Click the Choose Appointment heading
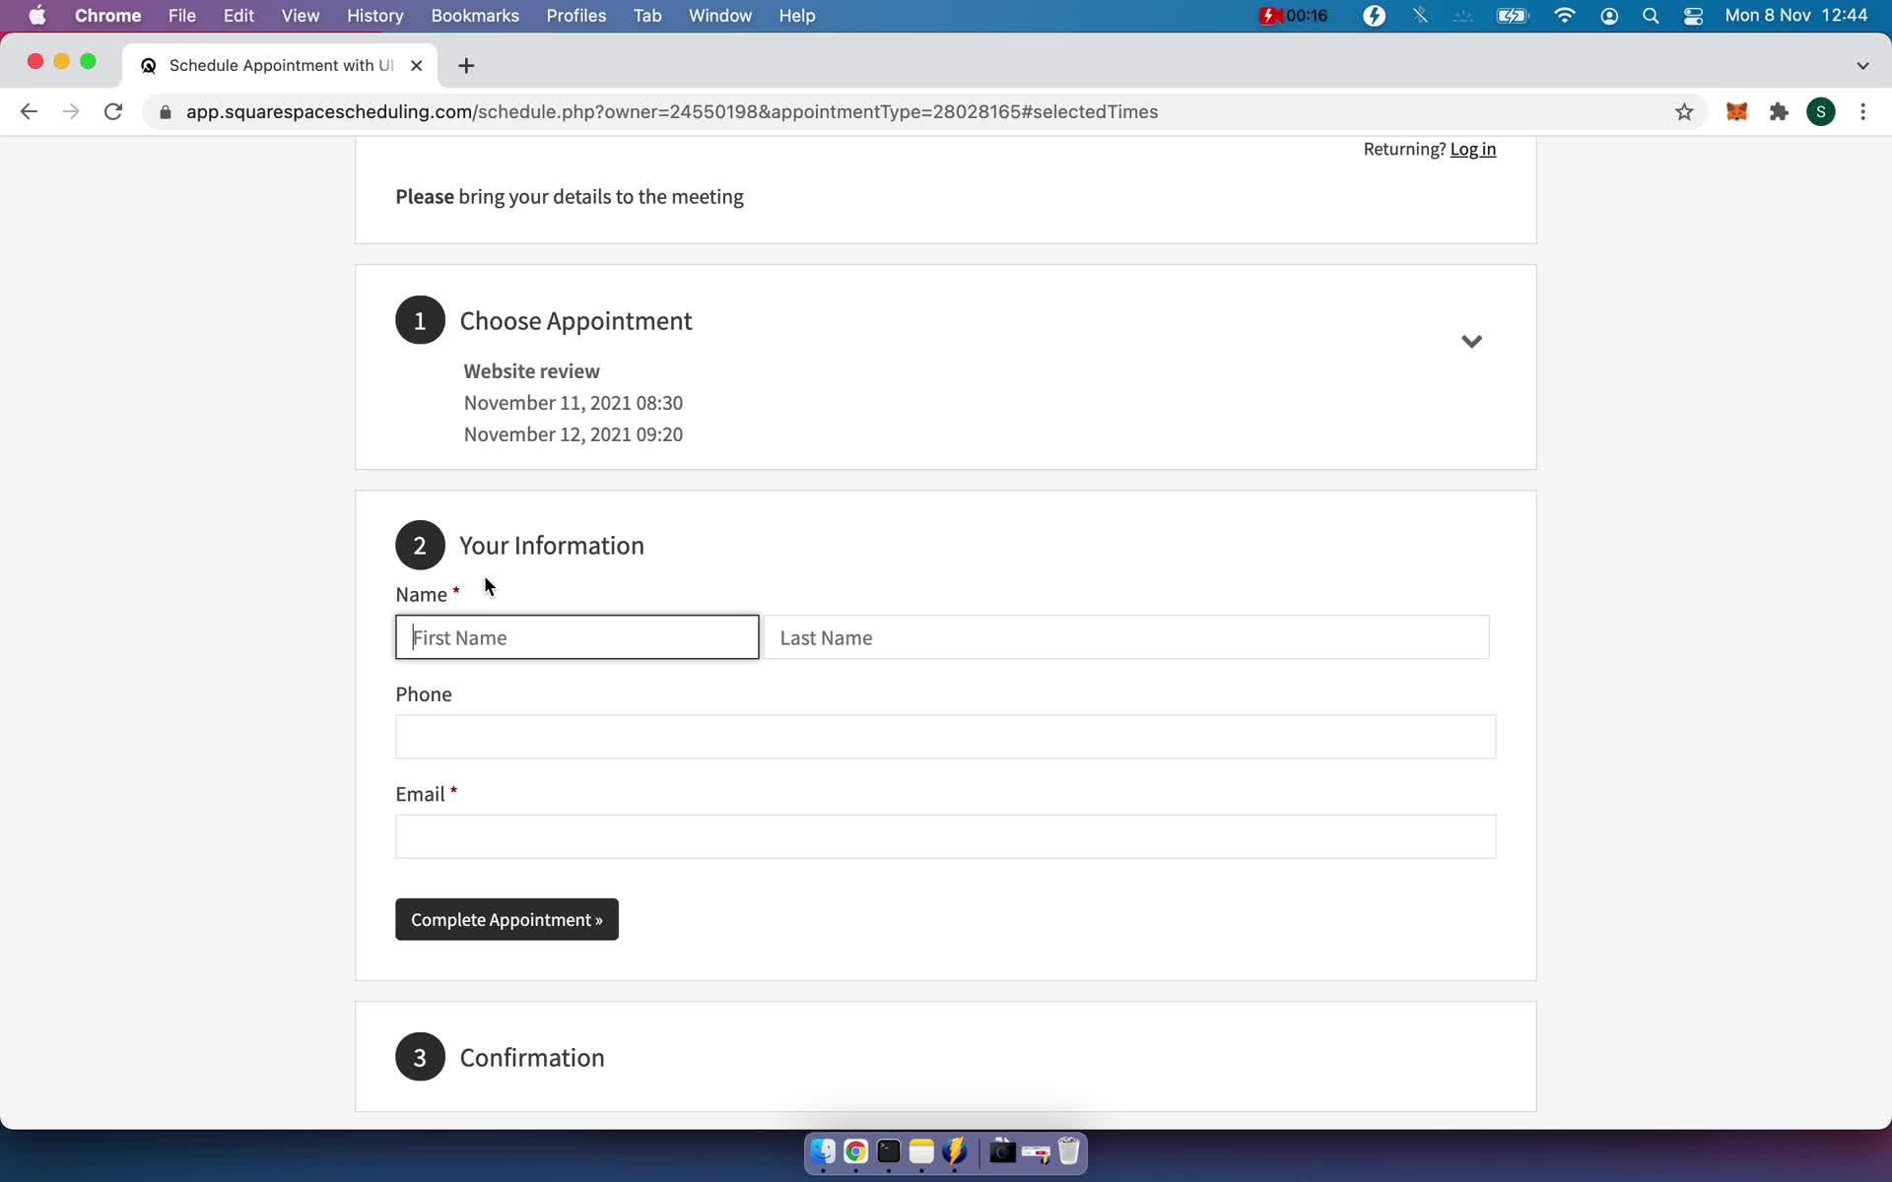The image size is (1892, 1182). tap(575, 321)
